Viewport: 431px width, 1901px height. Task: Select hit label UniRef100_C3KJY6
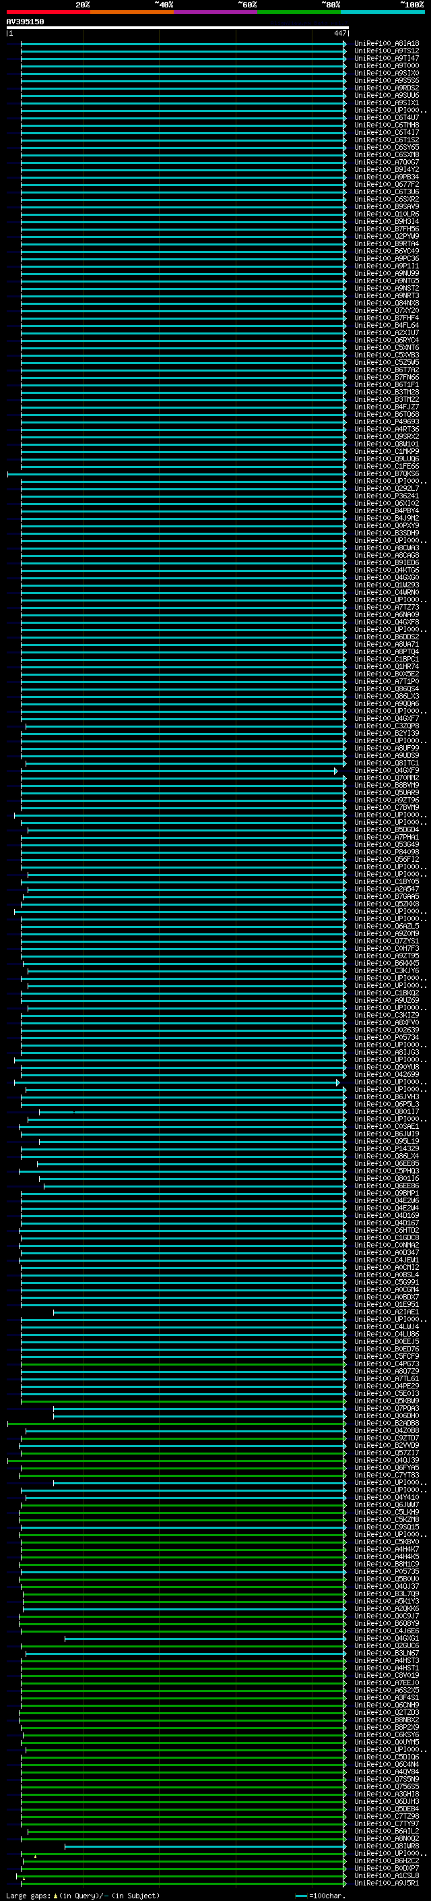[386, 971]
